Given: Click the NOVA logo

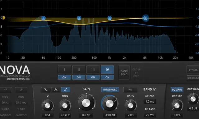Looking at the screenshot, I should (15, 70).
